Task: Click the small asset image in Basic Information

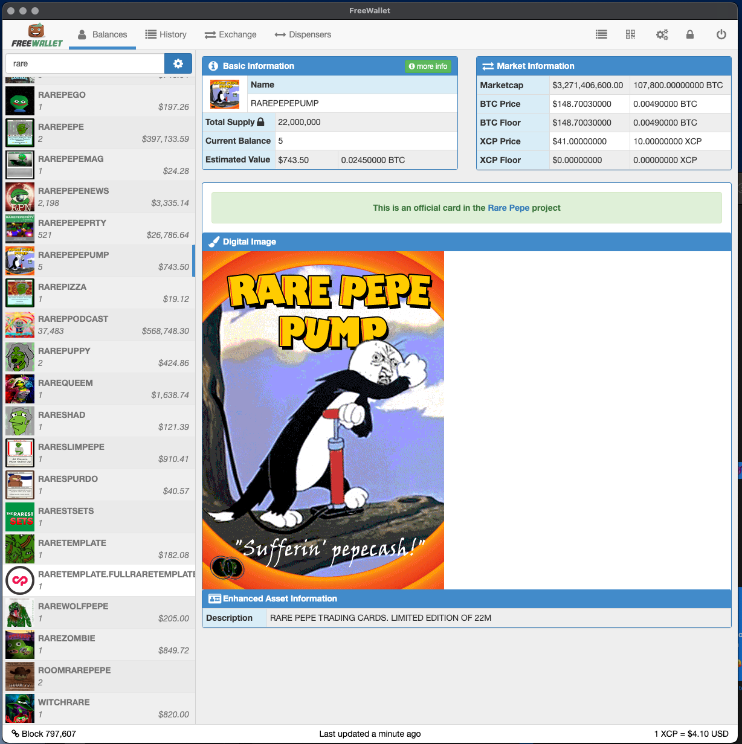Action: pyautogui.click(x=225, y=94)
